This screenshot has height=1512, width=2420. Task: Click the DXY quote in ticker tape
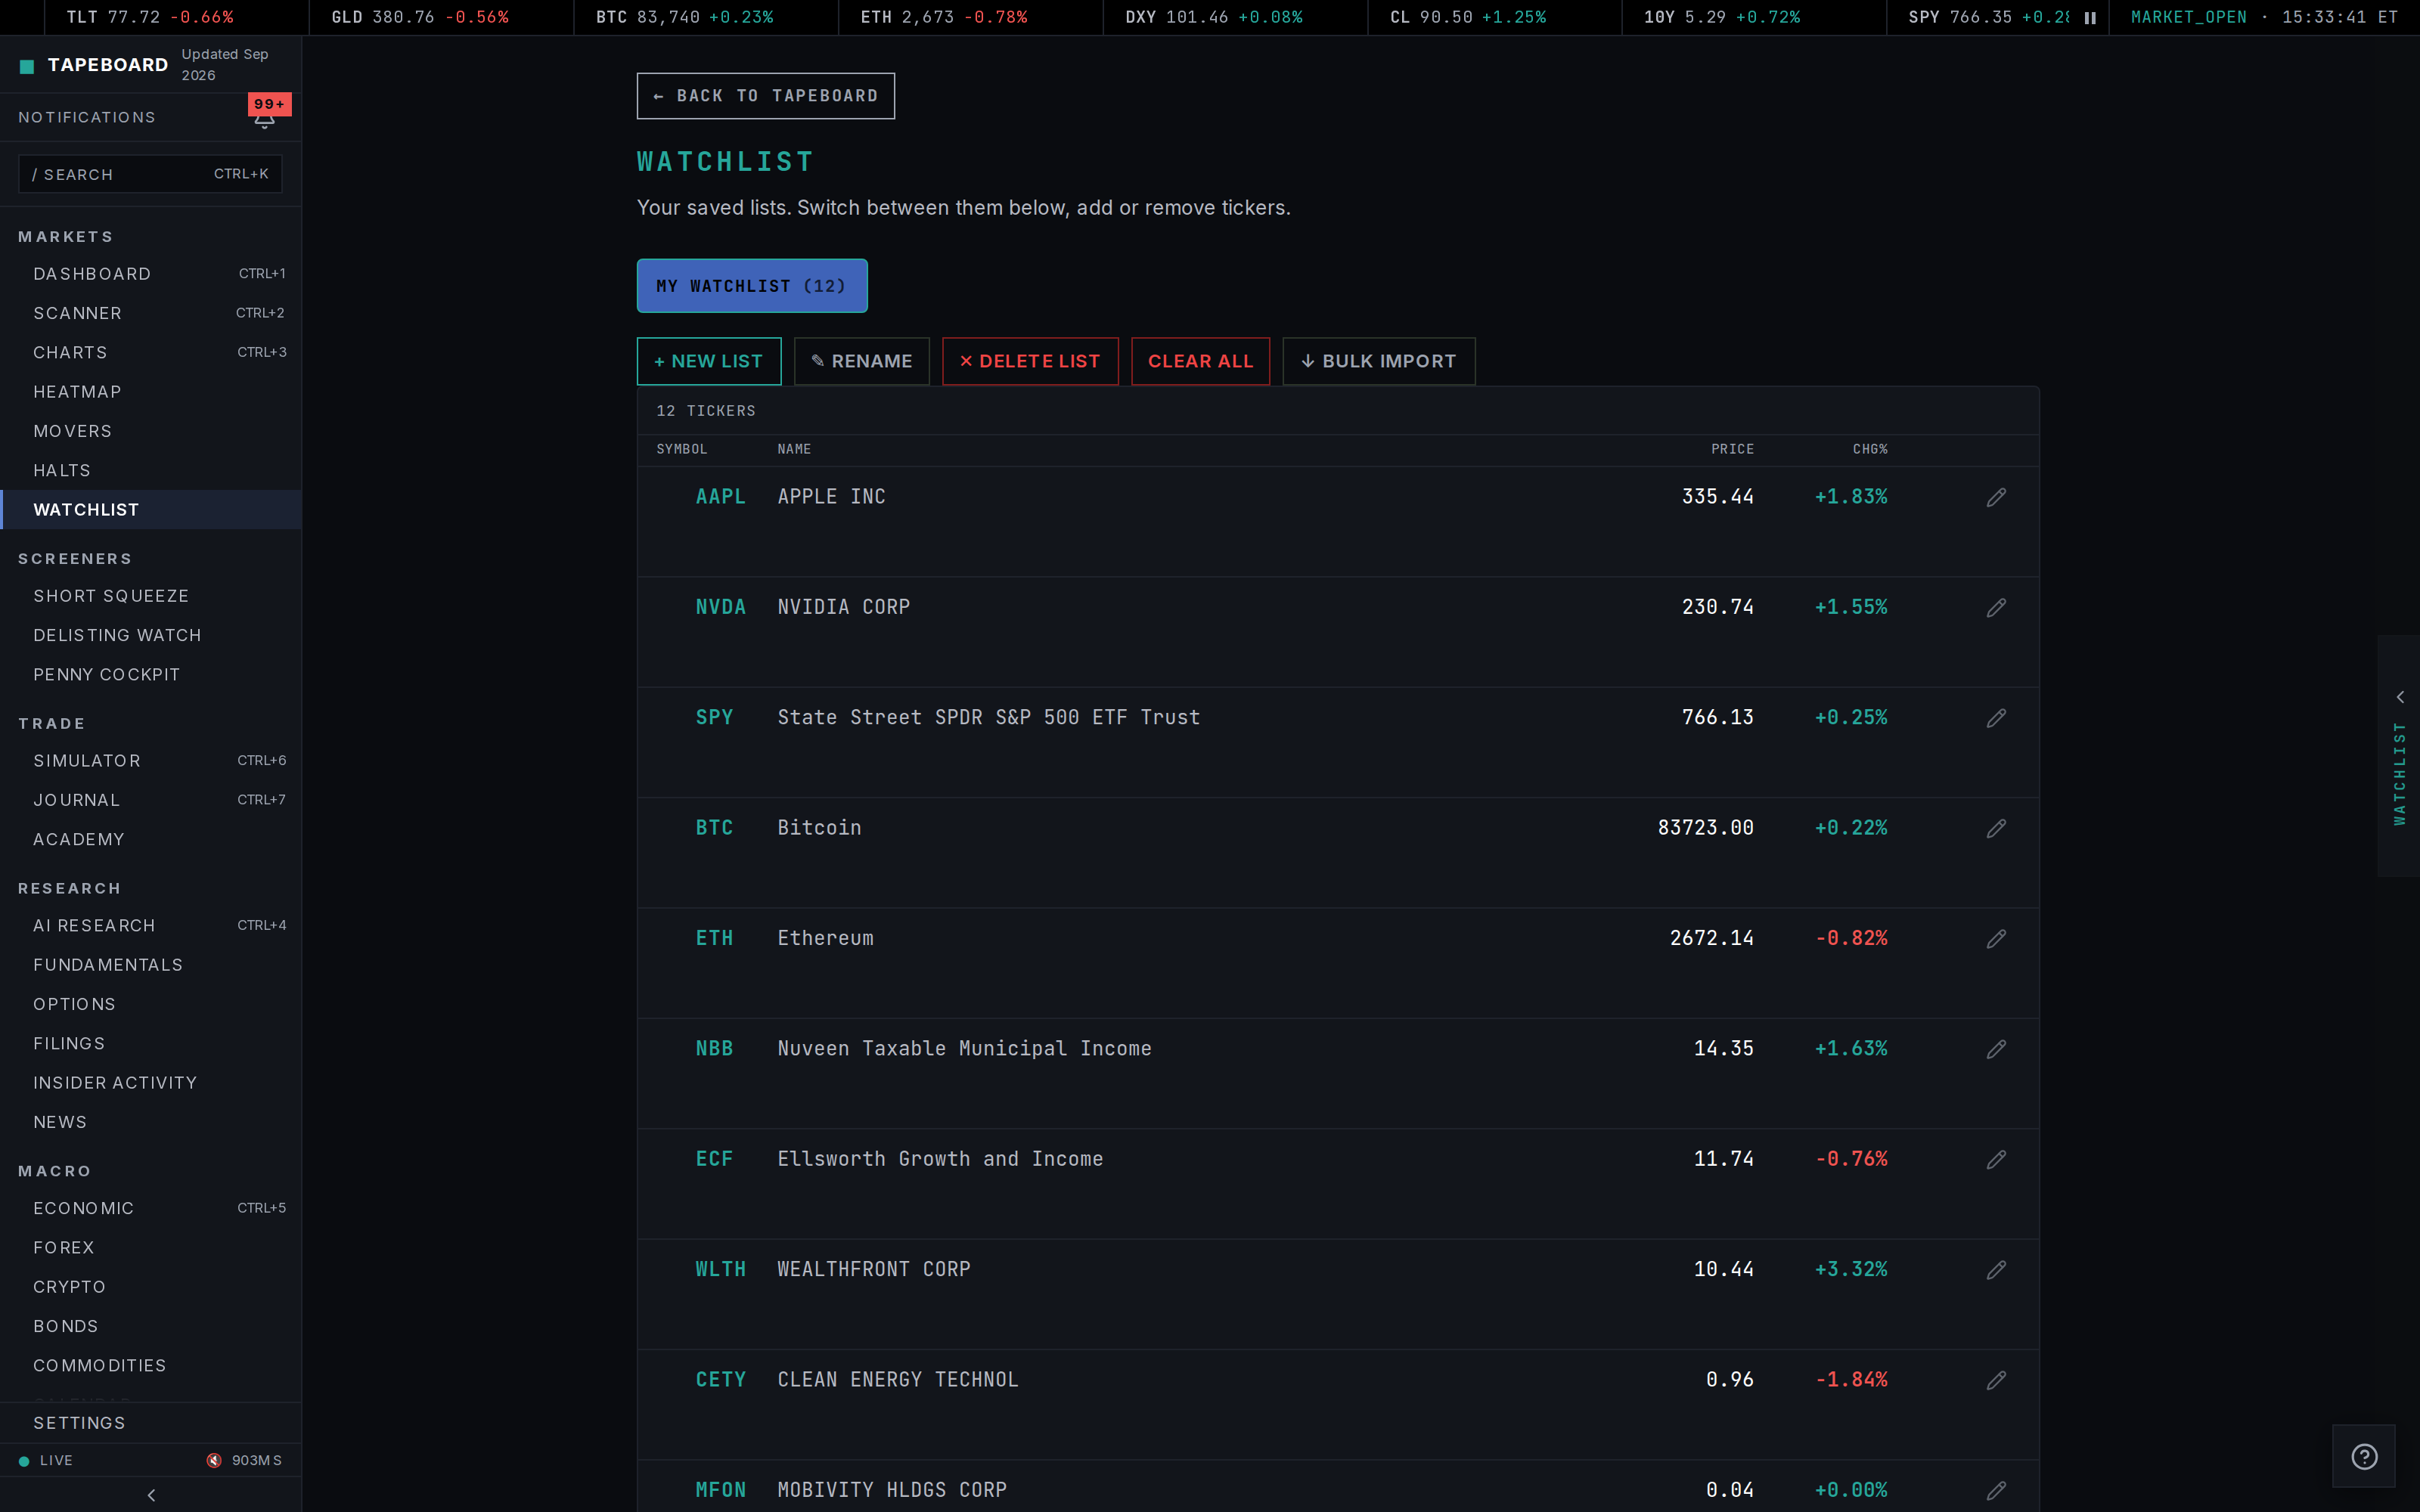pyautogui.click(x=1214, y=18)
